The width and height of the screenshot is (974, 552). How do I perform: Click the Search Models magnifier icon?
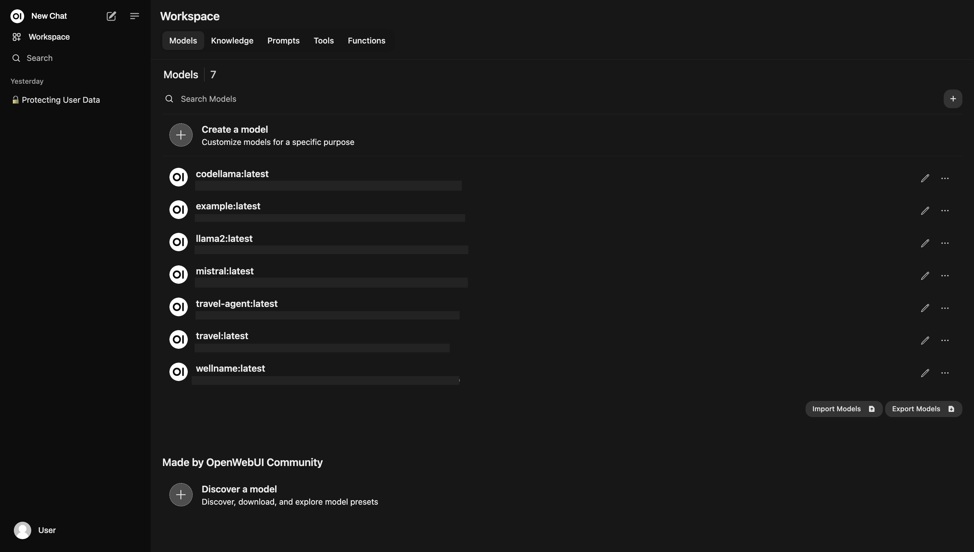pyautogui.click(x=169, y=99)
